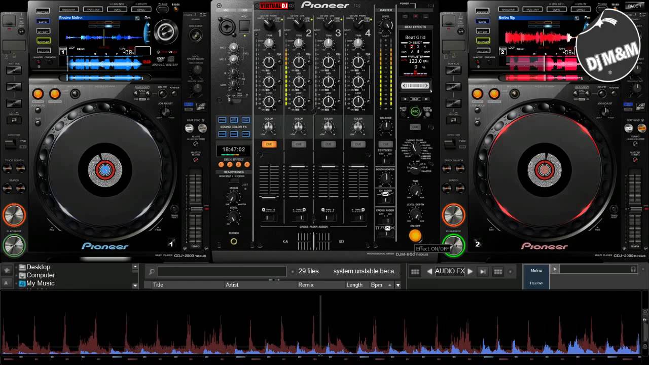Sort the file list by Bpm

pyautogui.click(x=377, y=285)
